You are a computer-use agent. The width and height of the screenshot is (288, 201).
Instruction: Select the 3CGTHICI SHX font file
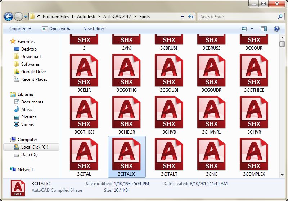[x=84, y=115]
